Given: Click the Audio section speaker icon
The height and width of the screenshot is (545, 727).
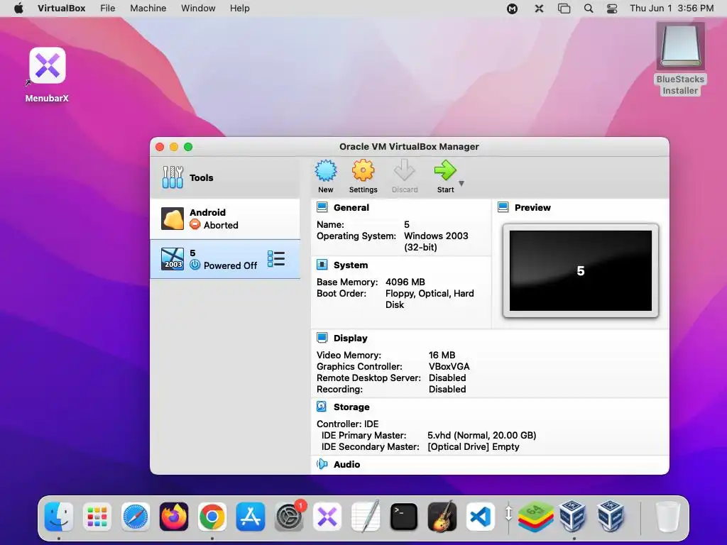Looking at the screenshot, I should tap(322, 464).
